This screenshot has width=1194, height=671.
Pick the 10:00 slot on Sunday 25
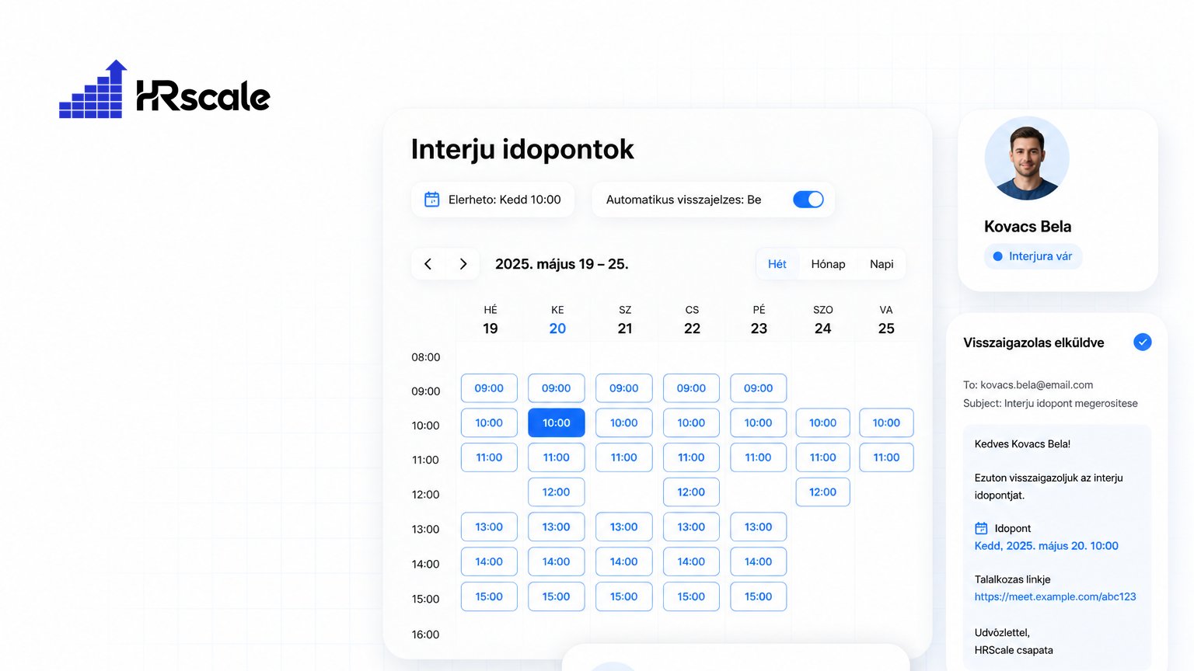pyautogui.click(x=886, y=422)
